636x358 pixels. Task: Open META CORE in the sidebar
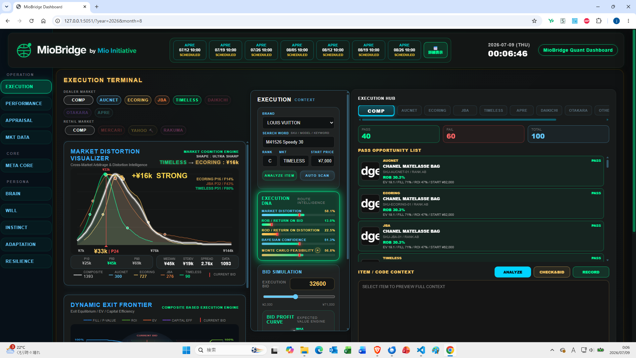(26, 165)
